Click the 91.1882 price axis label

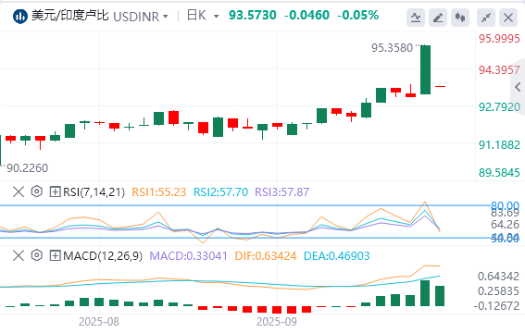[499, 145]
